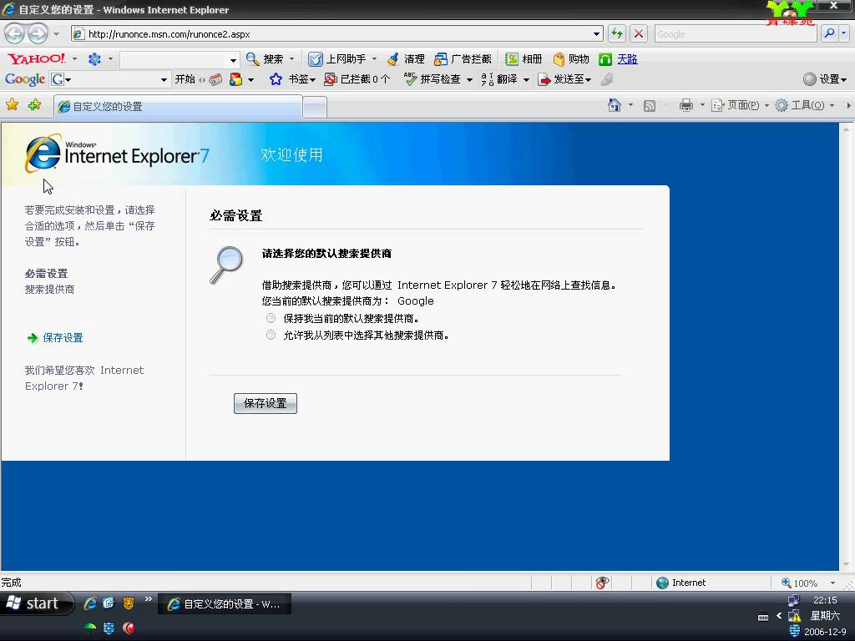Click the 发送至 send-to button
This screenshot has width=855, height=641.
click(565, 79)
